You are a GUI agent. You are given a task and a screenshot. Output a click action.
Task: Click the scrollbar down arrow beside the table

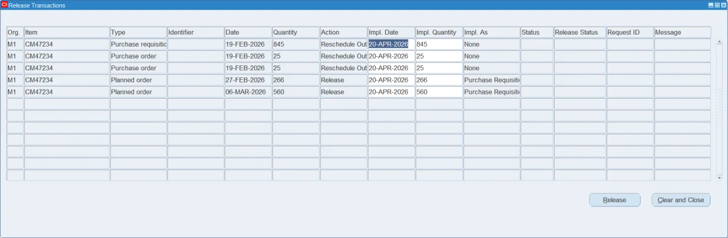point(720,177)
